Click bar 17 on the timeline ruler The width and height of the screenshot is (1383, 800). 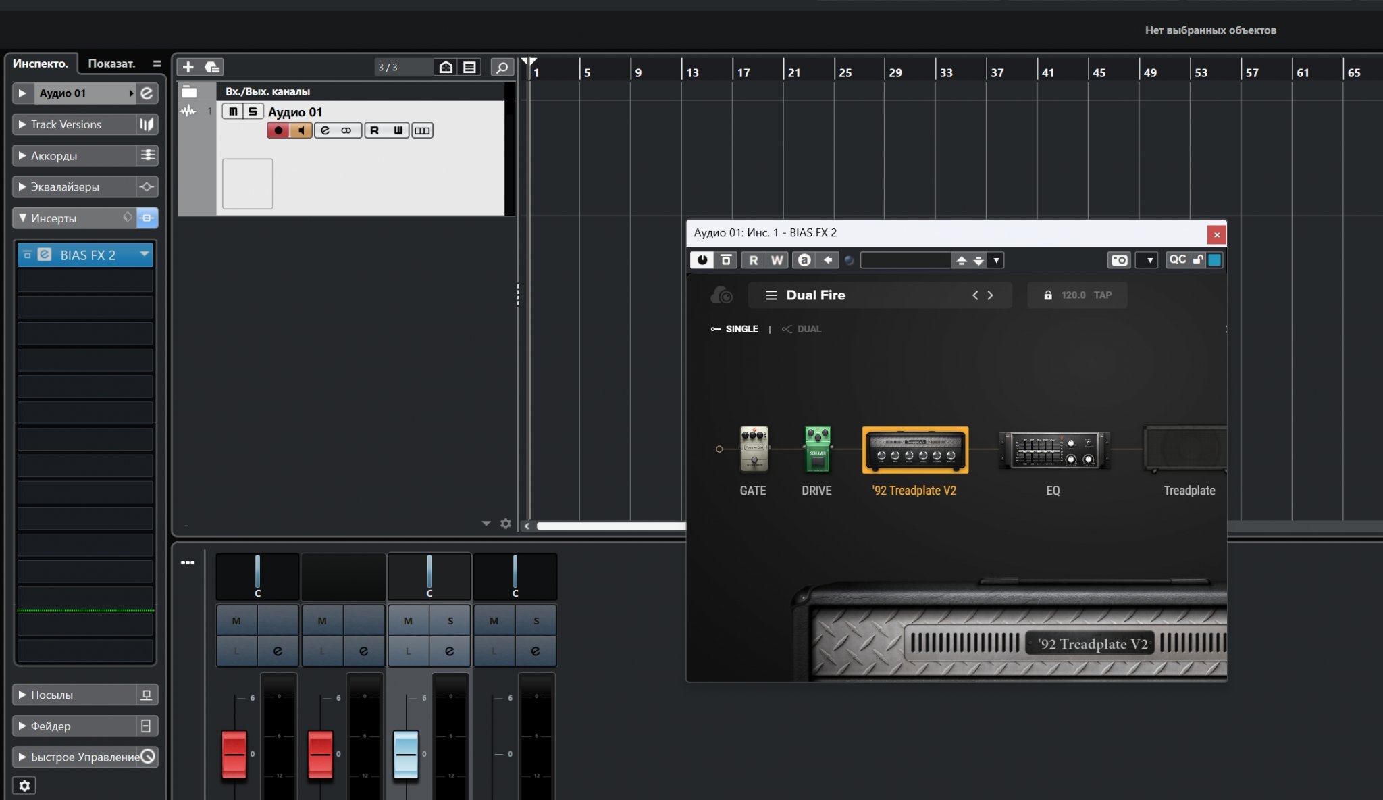pyautogui.click(x=743, y=72)
